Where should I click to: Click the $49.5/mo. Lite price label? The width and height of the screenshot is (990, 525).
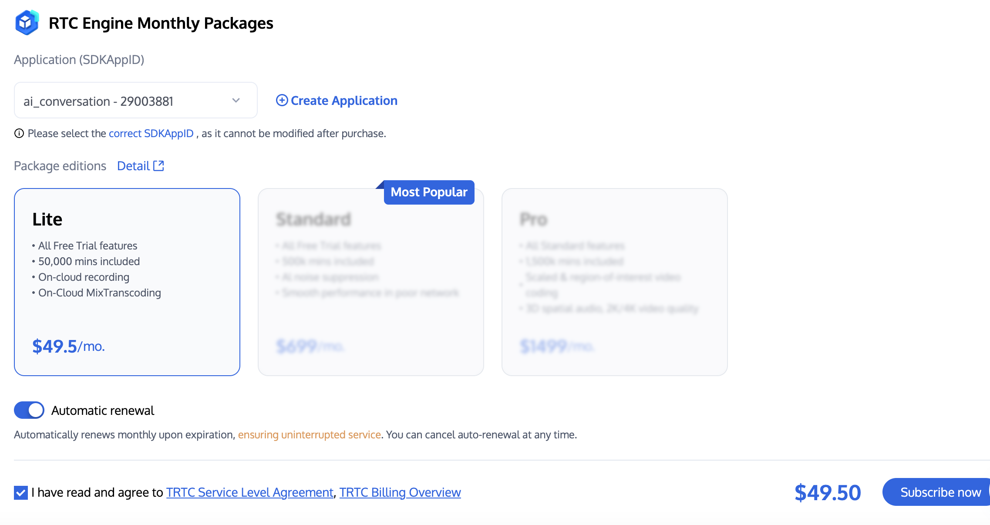[x=68, y=347]
